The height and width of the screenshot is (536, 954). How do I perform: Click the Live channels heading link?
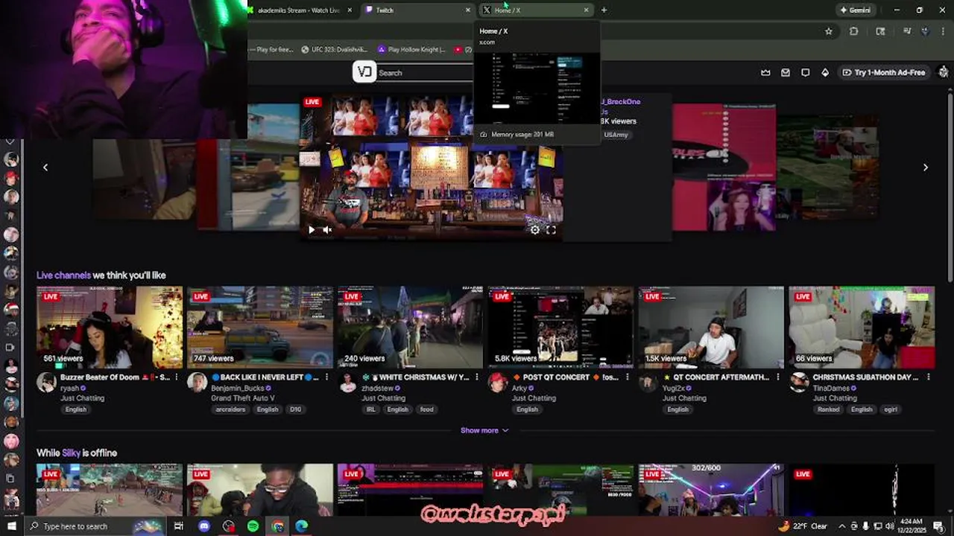(x=63, y=275)
